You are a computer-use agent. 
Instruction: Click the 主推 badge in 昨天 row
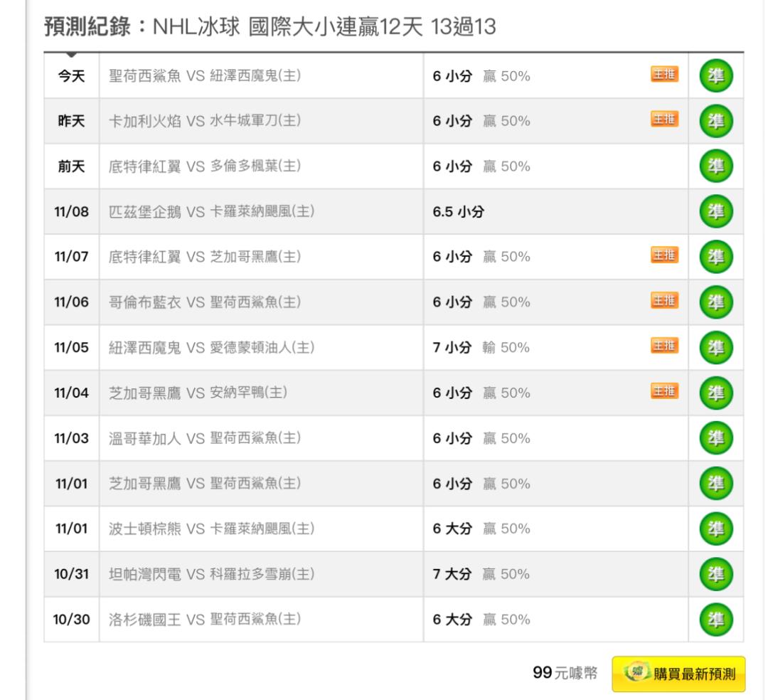[664, 119]
